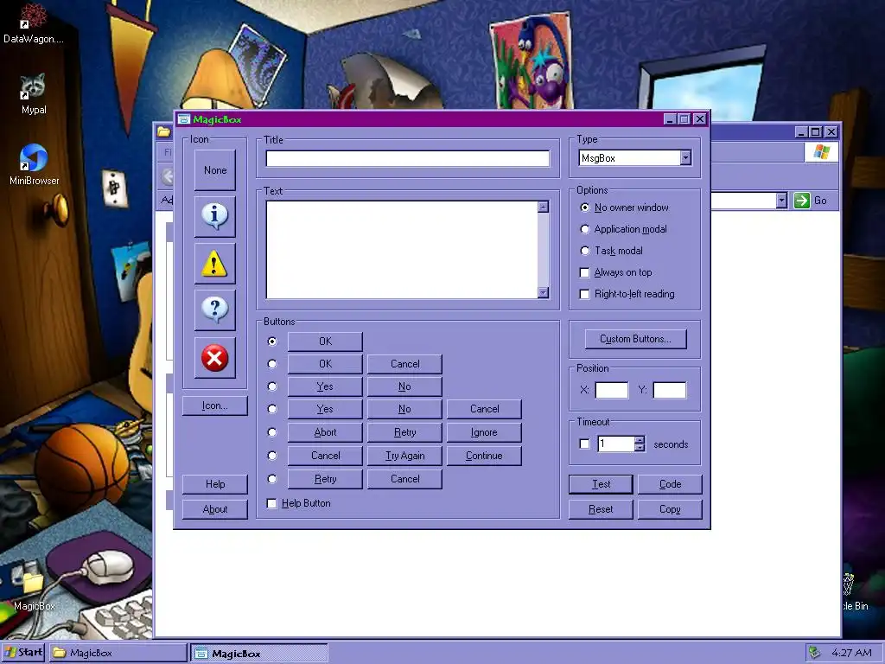Screen dimensions: 885x664
Task: Select the Abort Retry Ignore radio
Action: pos(272,432)
